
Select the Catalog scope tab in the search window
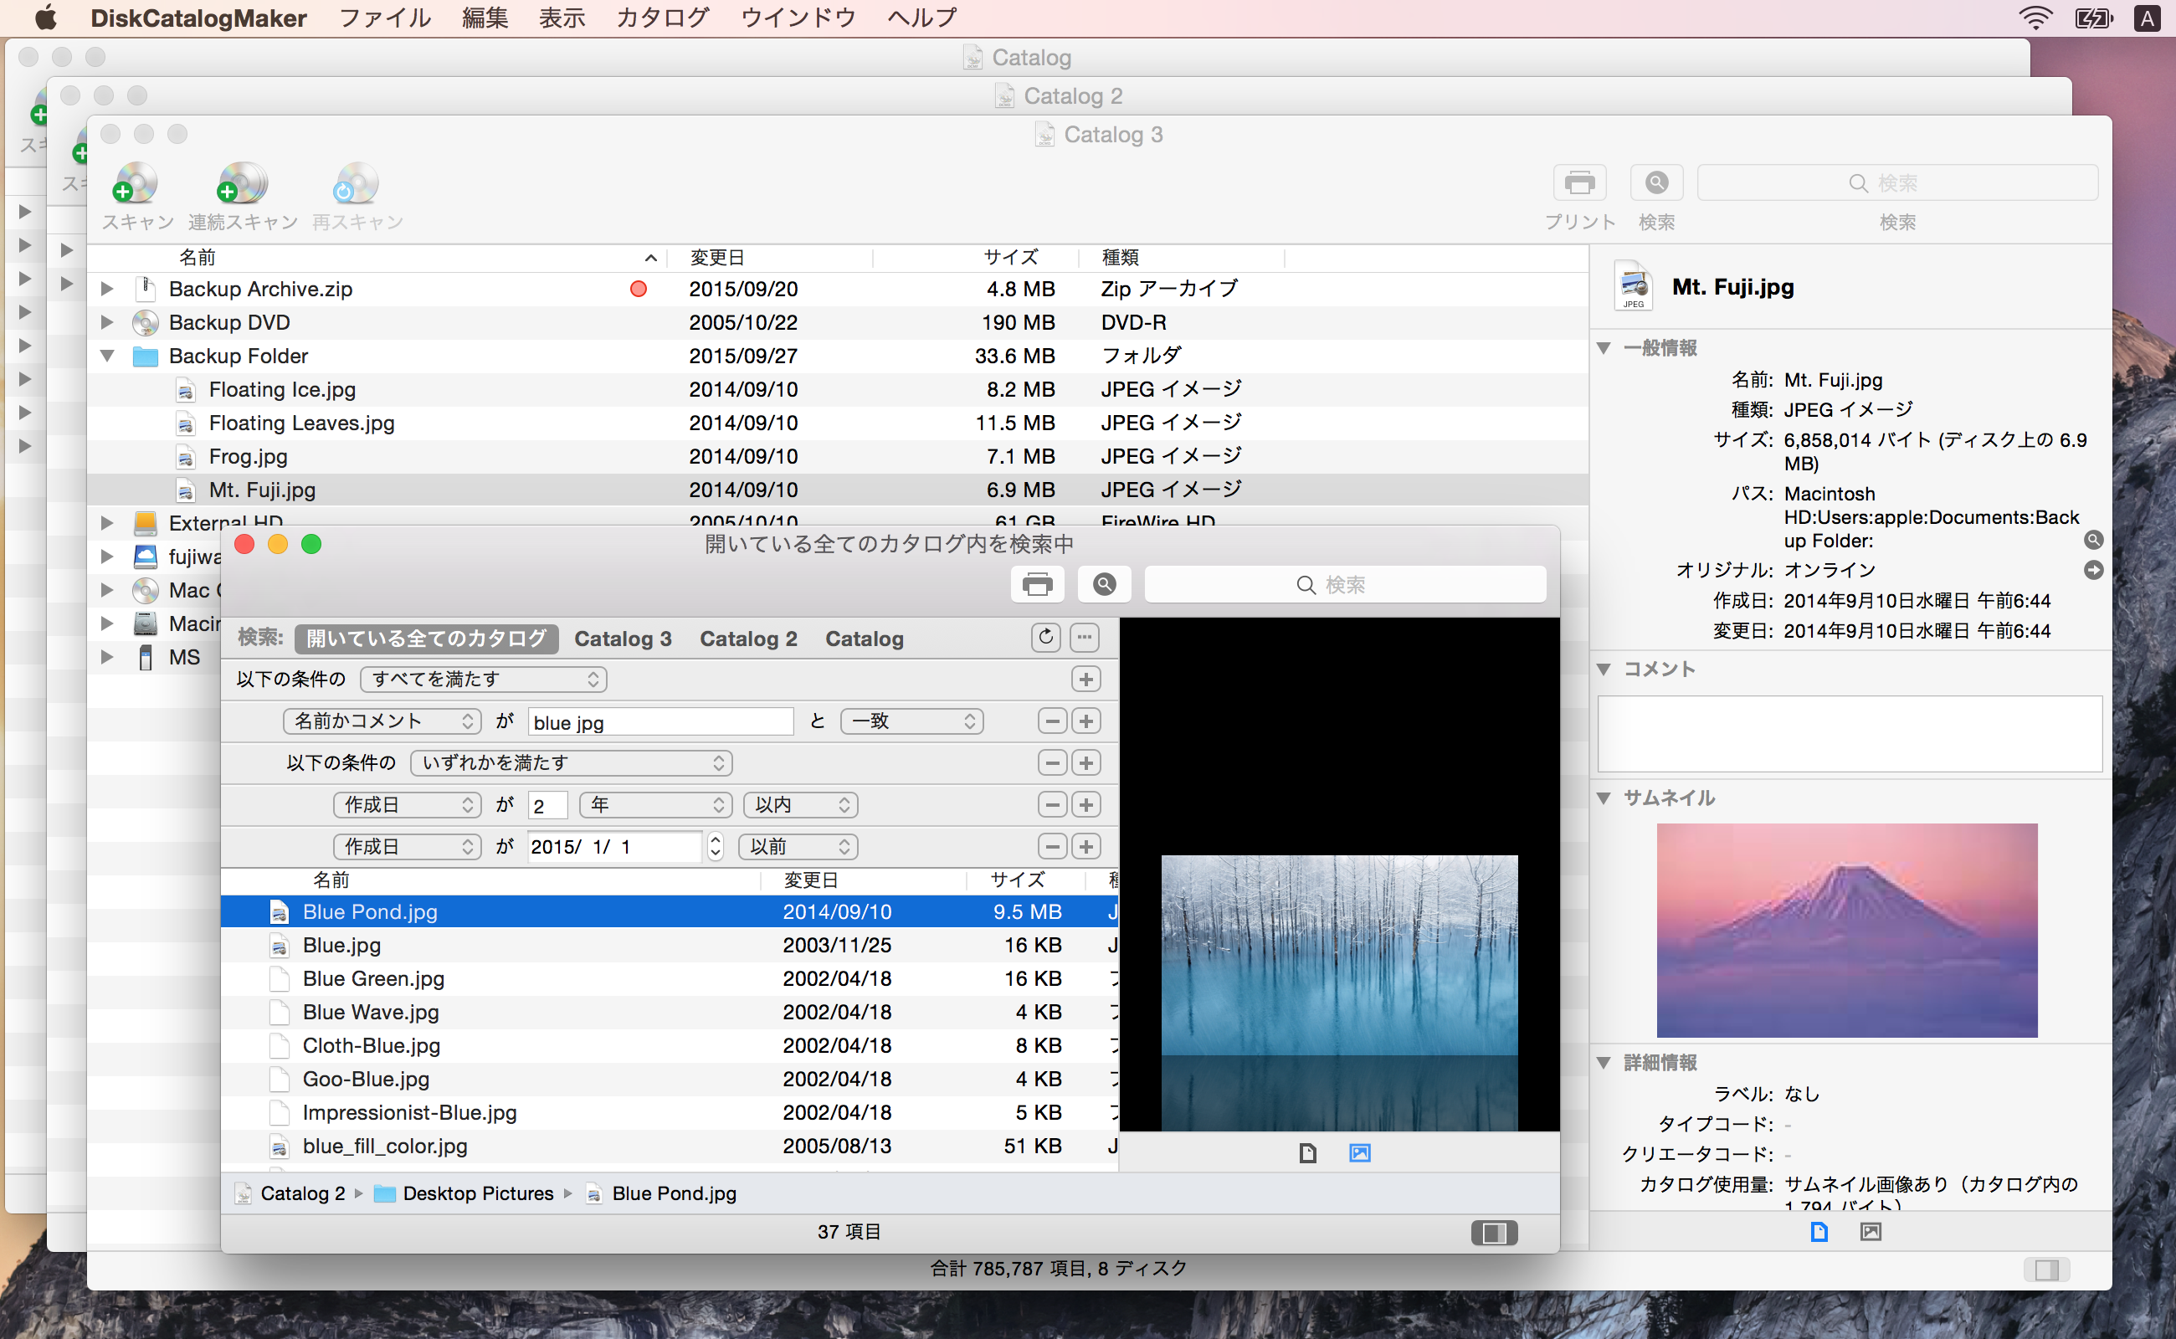pyautogui.click(x=865, y=639)
